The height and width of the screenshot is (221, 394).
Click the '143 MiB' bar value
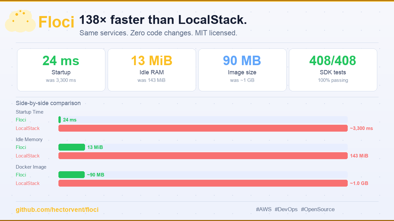tap(359, 156)
